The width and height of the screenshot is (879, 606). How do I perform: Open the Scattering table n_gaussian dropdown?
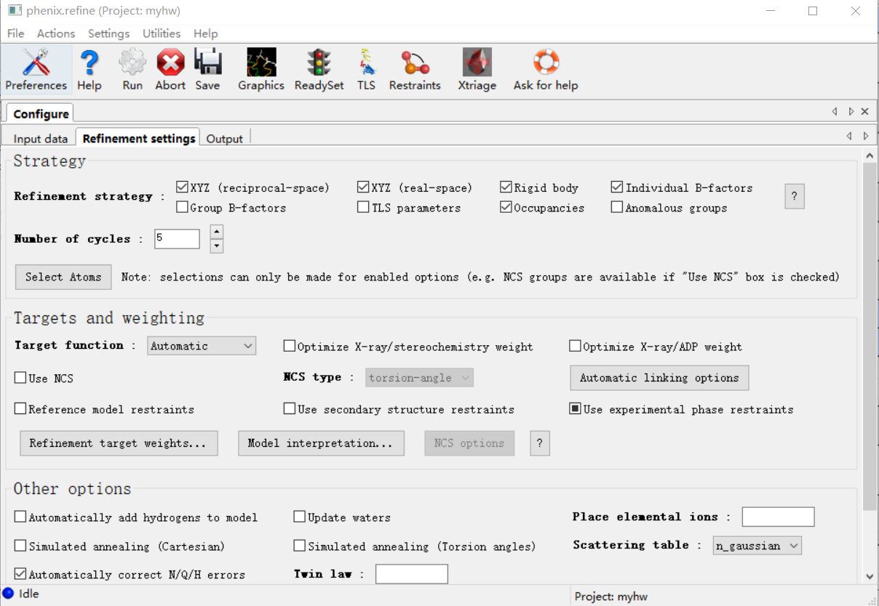pos(757,546)
